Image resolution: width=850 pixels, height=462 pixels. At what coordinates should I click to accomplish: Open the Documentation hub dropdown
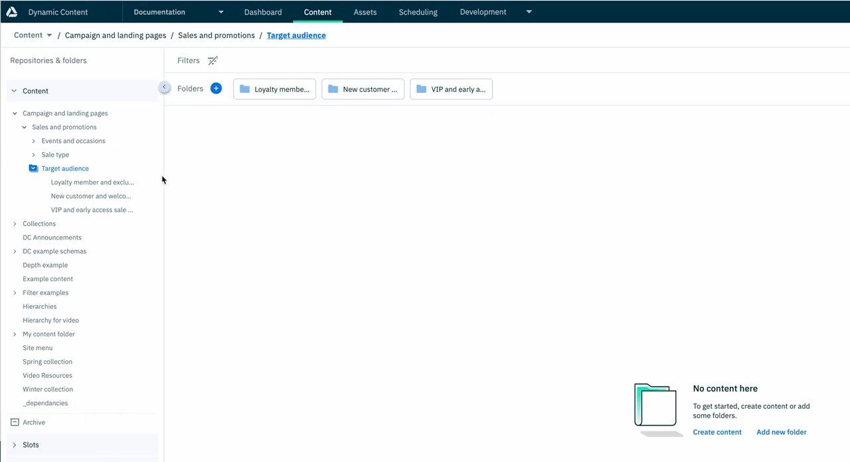[x=177, y=12]
